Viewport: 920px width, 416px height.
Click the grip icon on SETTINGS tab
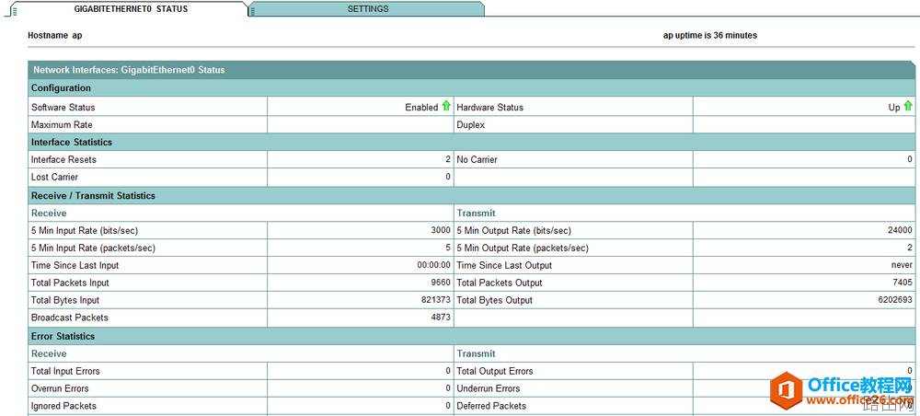click(254, 10)
